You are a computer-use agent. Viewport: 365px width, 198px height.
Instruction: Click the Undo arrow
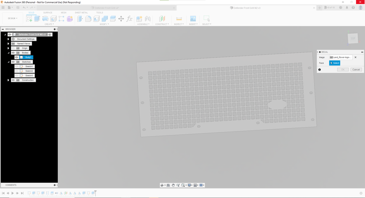tap(24, 8)
